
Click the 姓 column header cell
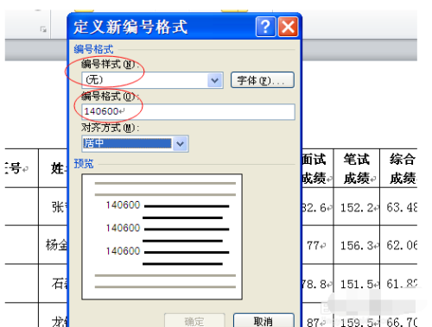53,168
